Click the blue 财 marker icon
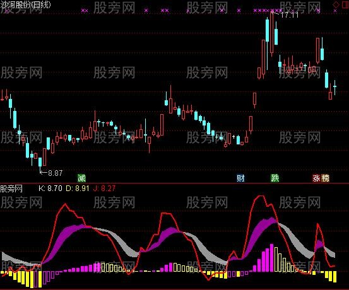The width and height of the screenshot is (349, 290). coord(240,178)
